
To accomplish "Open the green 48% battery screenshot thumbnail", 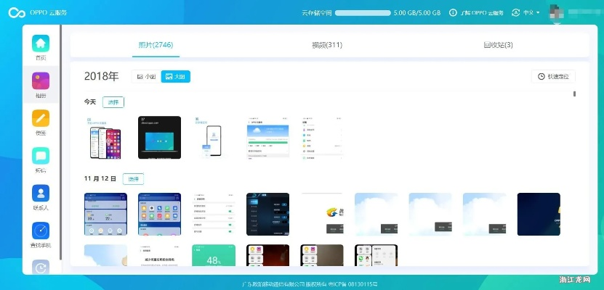I will 213,255.
